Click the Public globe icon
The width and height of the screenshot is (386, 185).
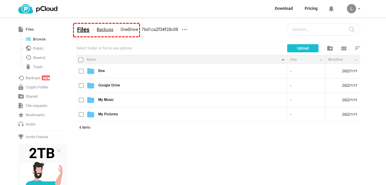28,48
